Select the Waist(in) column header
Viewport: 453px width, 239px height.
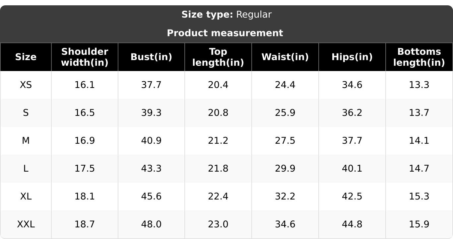pos(285,57)
